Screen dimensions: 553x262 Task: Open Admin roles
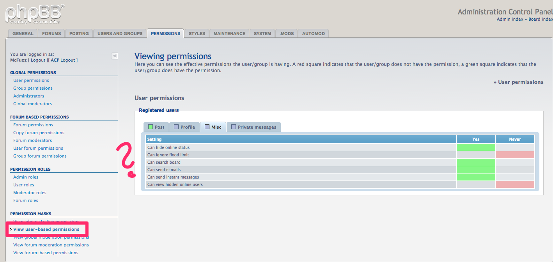(x=26, y=177)
